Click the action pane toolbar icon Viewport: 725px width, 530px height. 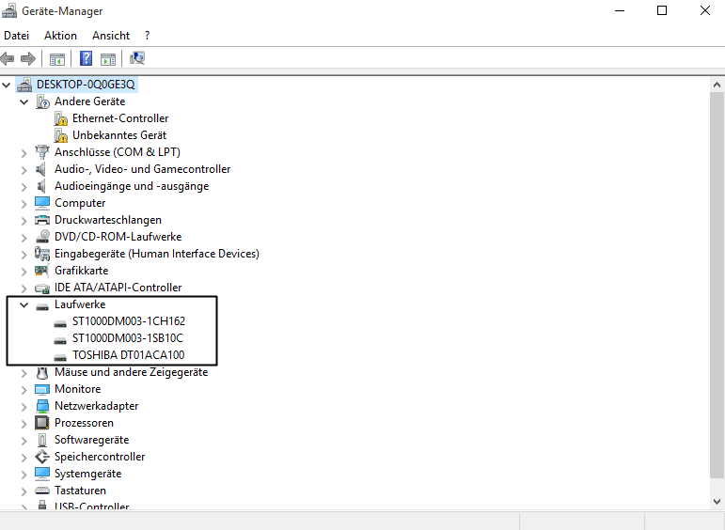point(108,58)
